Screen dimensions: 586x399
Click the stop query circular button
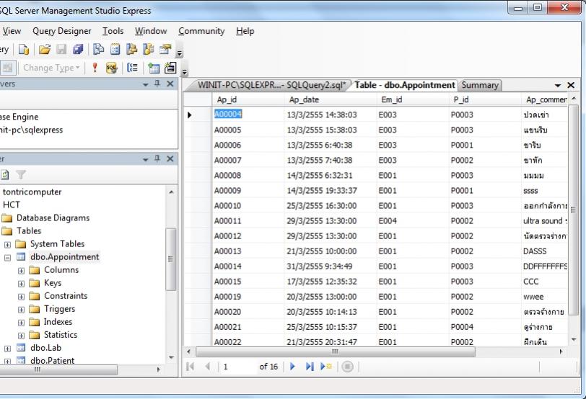348,367
